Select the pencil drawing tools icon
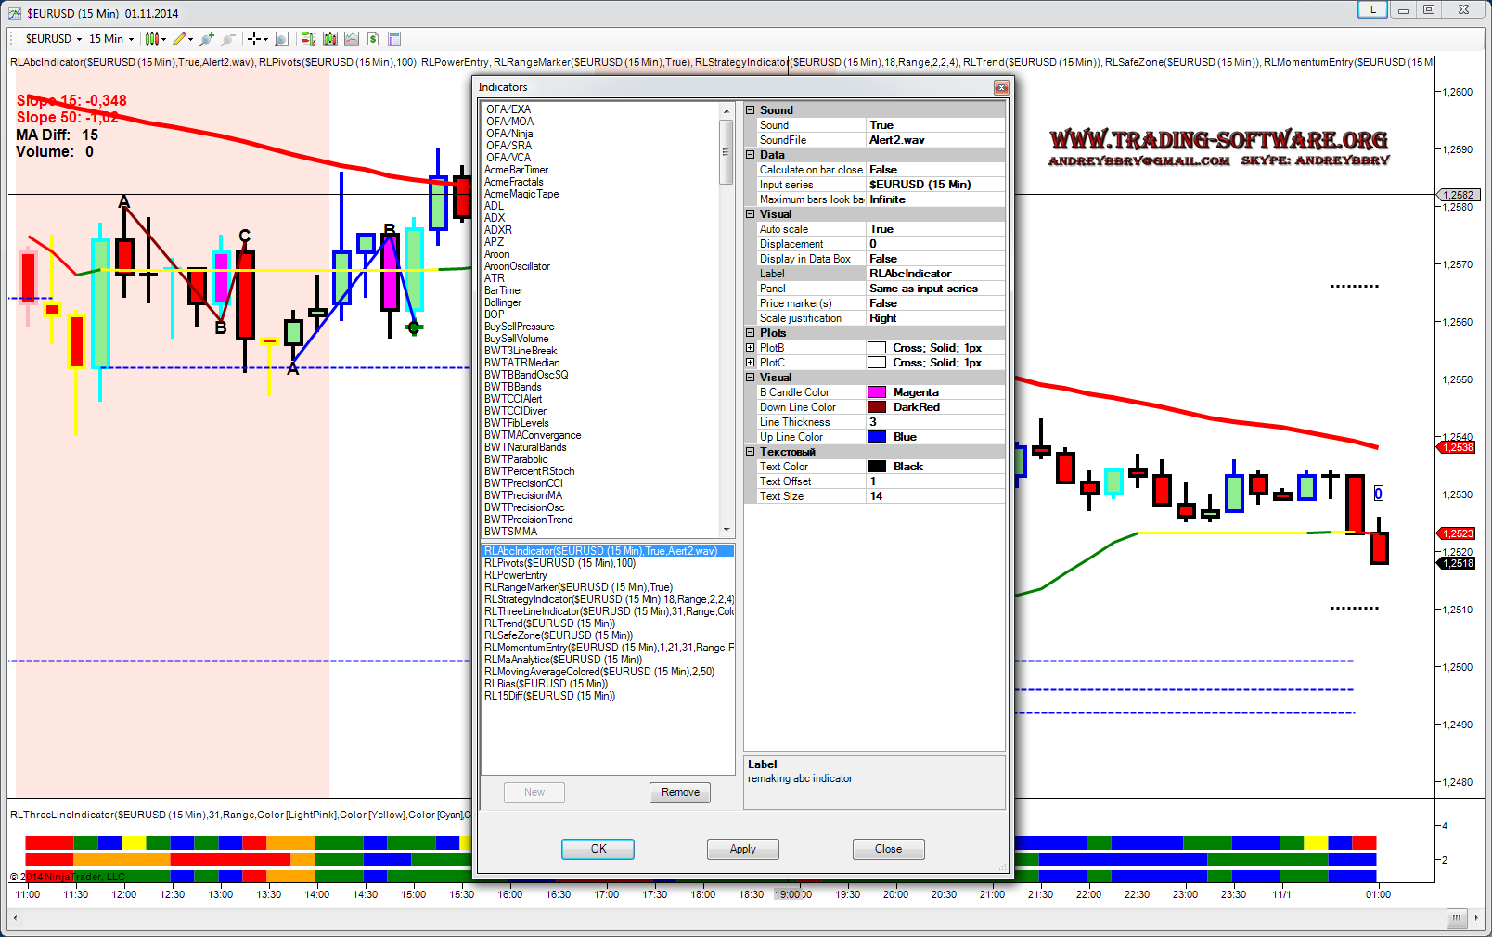 [x=180, y=39]
